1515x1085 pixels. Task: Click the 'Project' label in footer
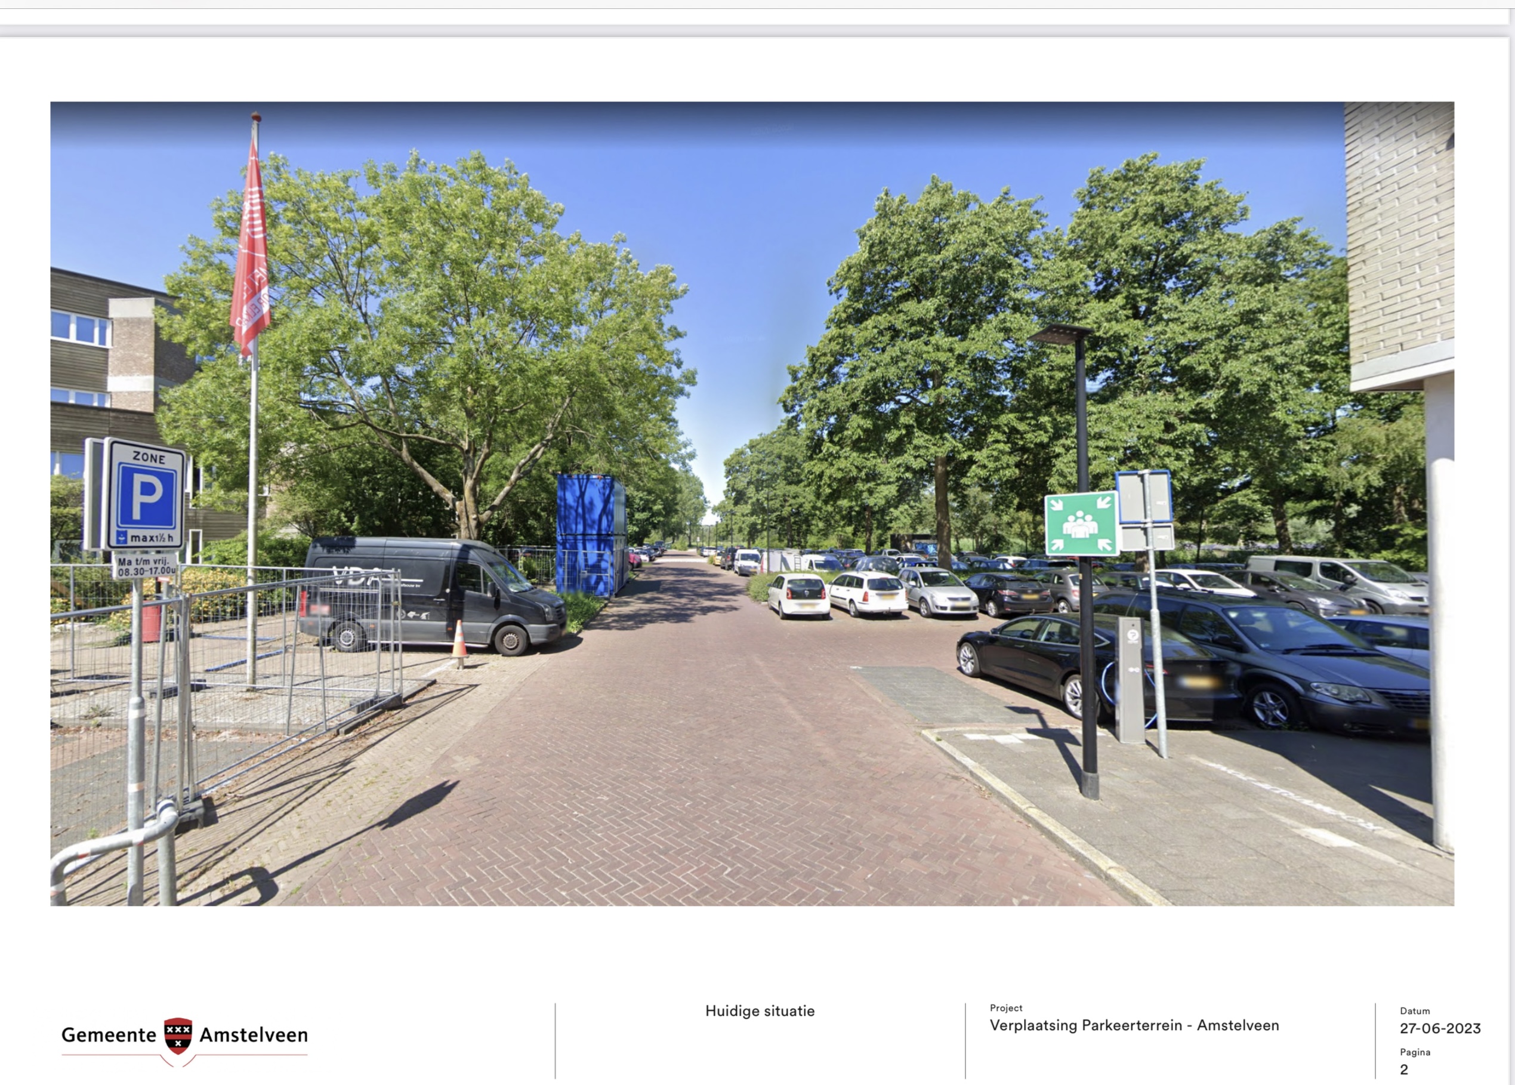pyautogui.click(x=1005, y=1007)
